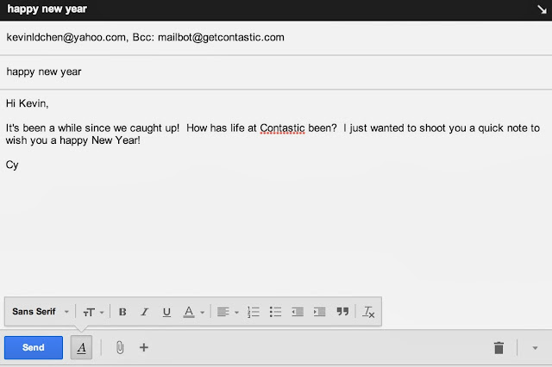Image resolution: width=552 pixels, height=367 pixels.
Task: Apply Italic formatting
Action: pyautogui.click(x=144, y=312)
